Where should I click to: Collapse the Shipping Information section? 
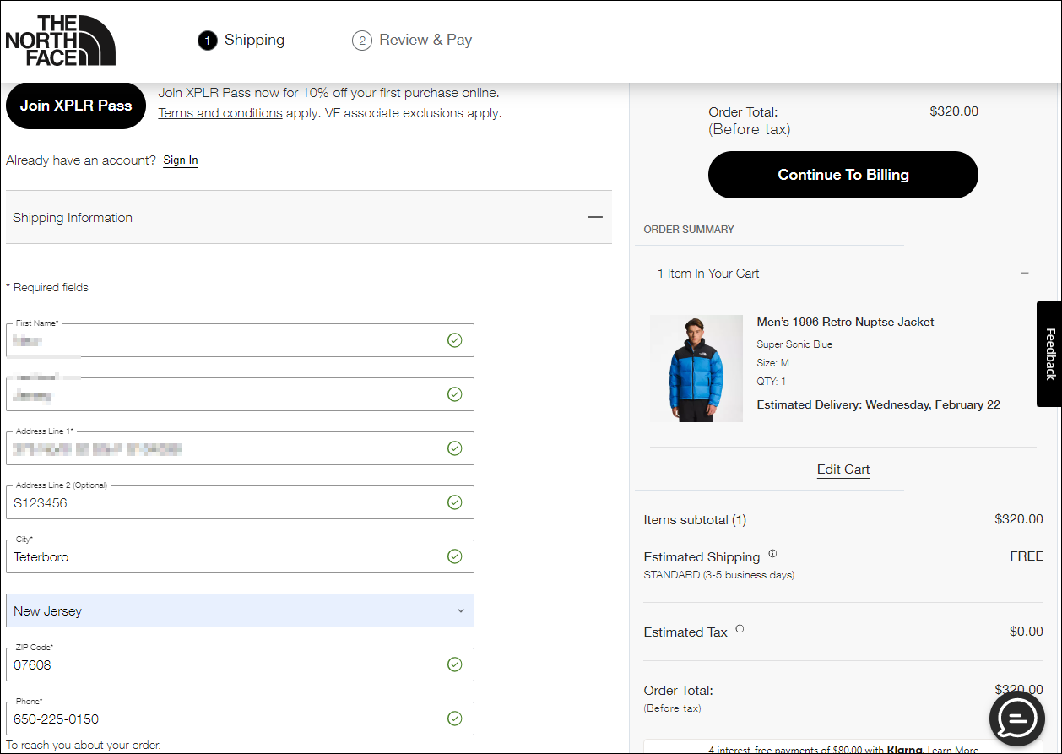coord(595,217)
